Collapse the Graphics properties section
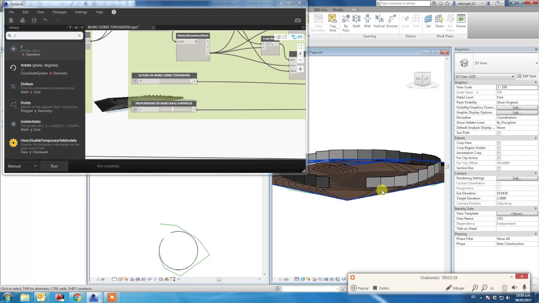 pyautogui.click(x=536, y=82)
